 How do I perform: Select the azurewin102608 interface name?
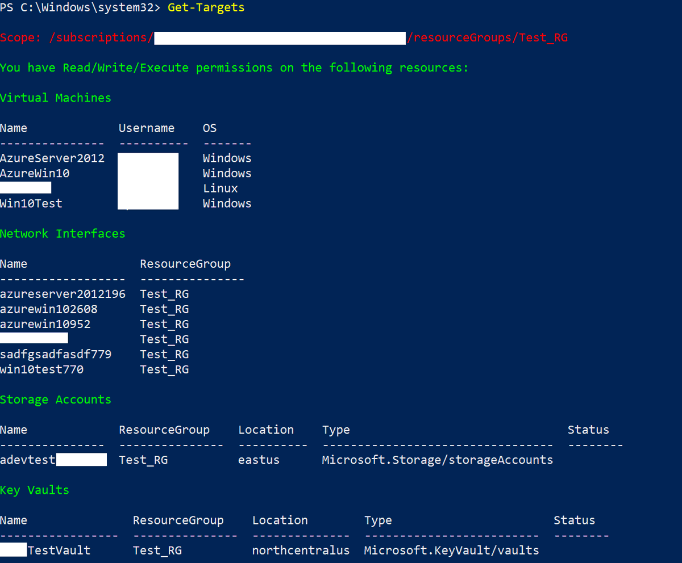point(49,309)
